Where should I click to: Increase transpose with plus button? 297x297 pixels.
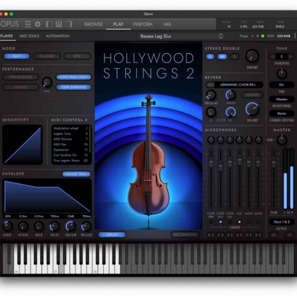tap(291, 56)
